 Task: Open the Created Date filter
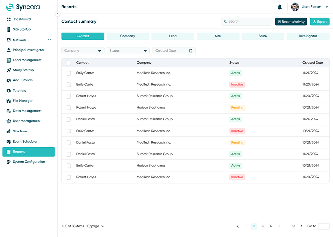(174, 51)
